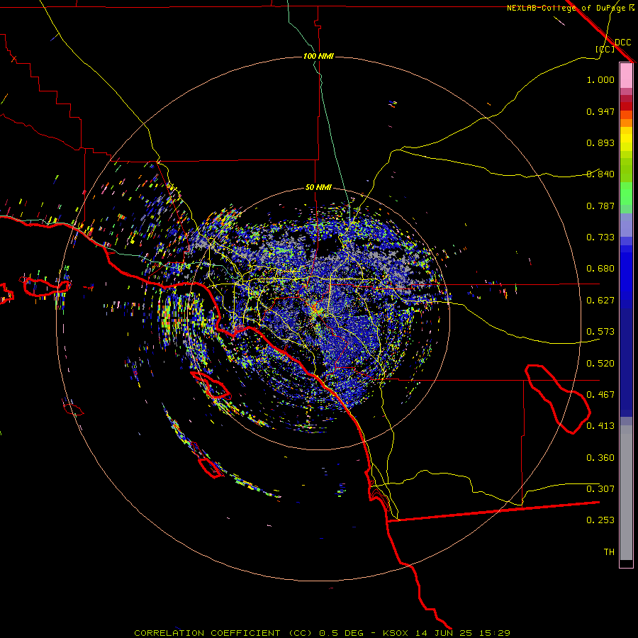Viewport: 638px width, 638px height.
Task: Click the 0.573 scale value
Action: [600, 332]
